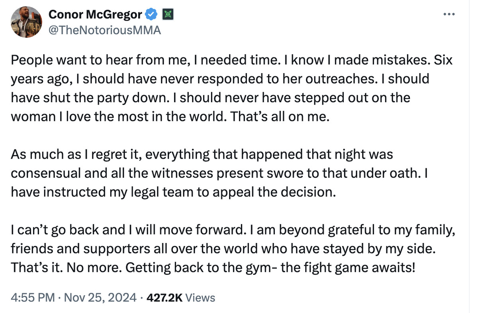478x313 pixels.
Task: Open Conor McGregor's profile picture
Action: (26, 22)
